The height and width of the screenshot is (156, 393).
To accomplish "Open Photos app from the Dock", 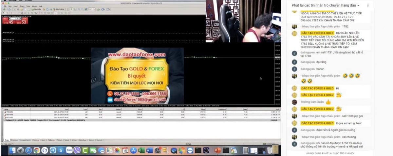I will [118, 150].
